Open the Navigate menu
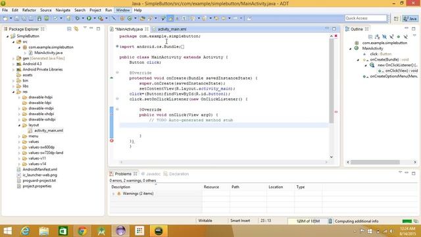This screenshot has width=421, height=237. click(x=63, y=10)
